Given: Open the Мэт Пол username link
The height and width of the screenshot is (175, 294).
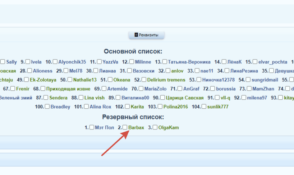Looking at the screenshot, I should pos(105,128).
